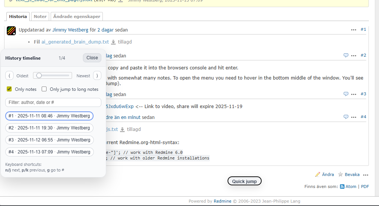
Task: Click the filter author, date or # field
Action: point(53,102)
